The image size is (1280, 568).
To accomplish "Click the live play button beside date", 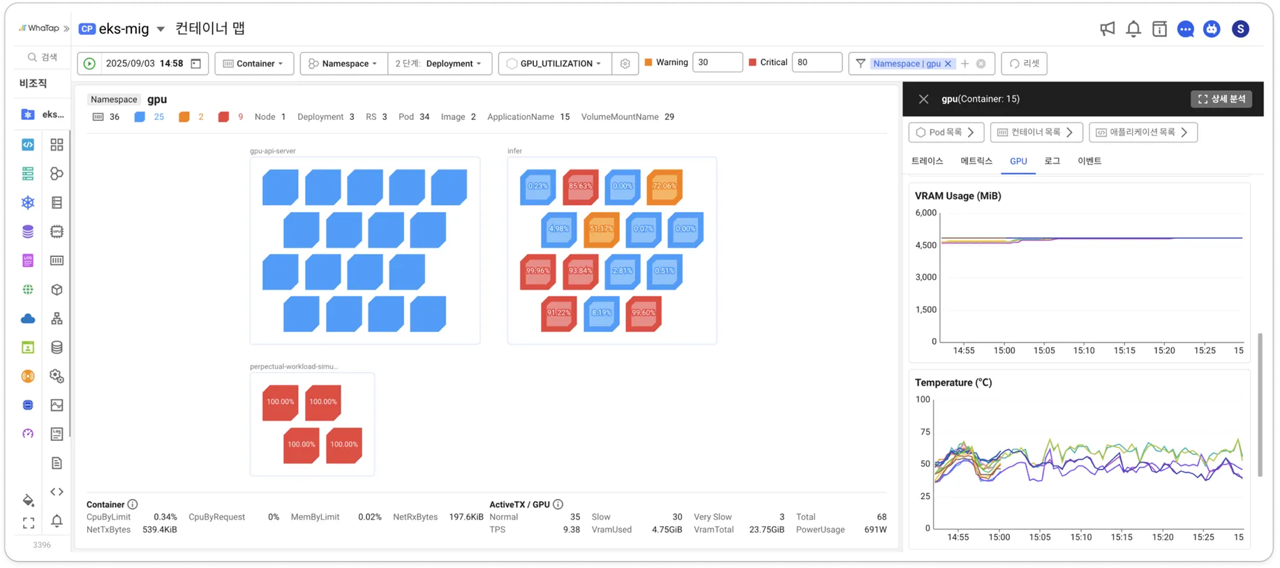I will pyautogui.click(x=89, y=63).
